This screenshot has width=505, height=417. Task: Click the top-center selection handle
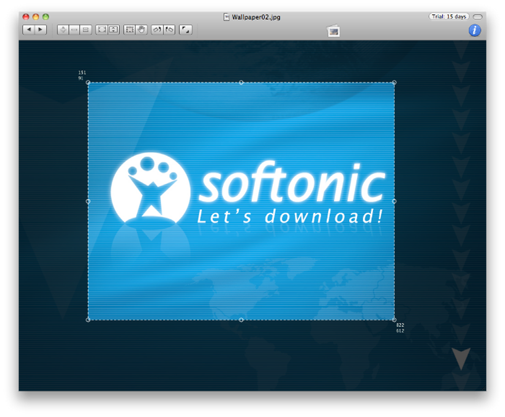click(x=241, y=83)
